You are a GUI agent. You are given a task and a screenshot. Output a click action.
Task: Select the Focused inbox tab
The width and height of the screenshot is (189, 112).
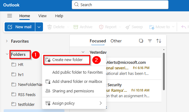(x=98, y=41)
